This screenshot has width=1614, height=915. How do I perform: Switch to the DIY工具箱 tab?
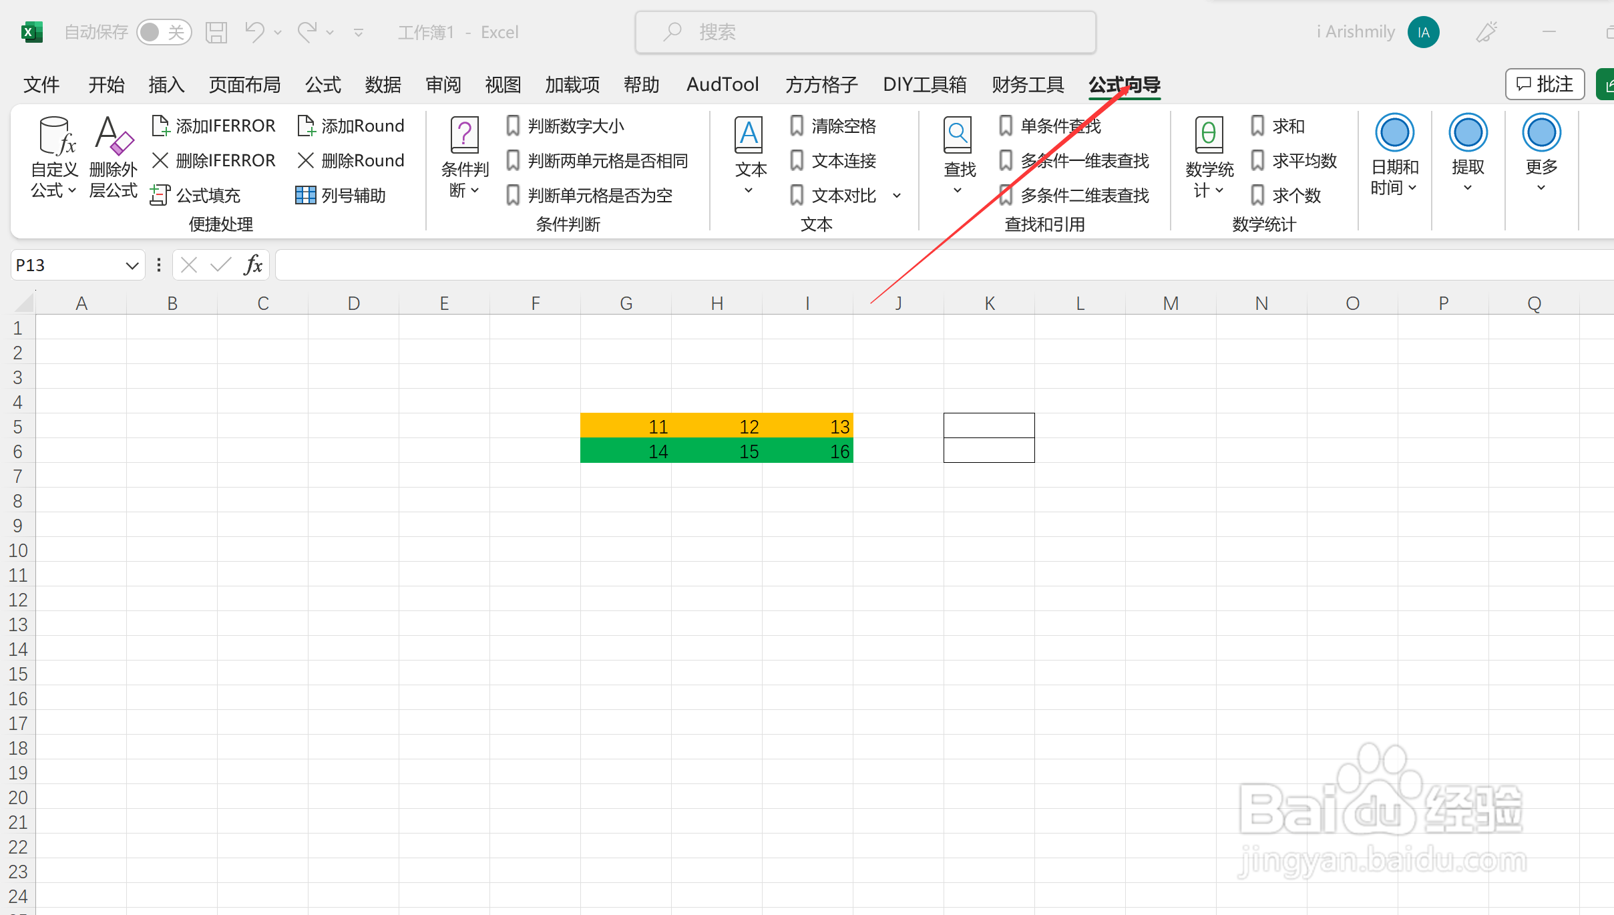924,85
